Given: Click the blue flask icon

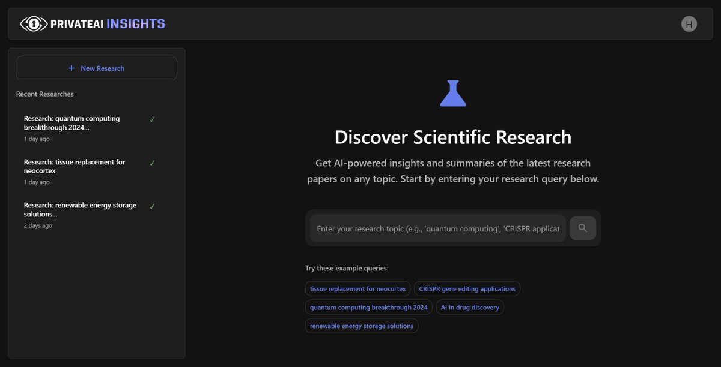Looking at the screenshot, I should tap(453, 93).
